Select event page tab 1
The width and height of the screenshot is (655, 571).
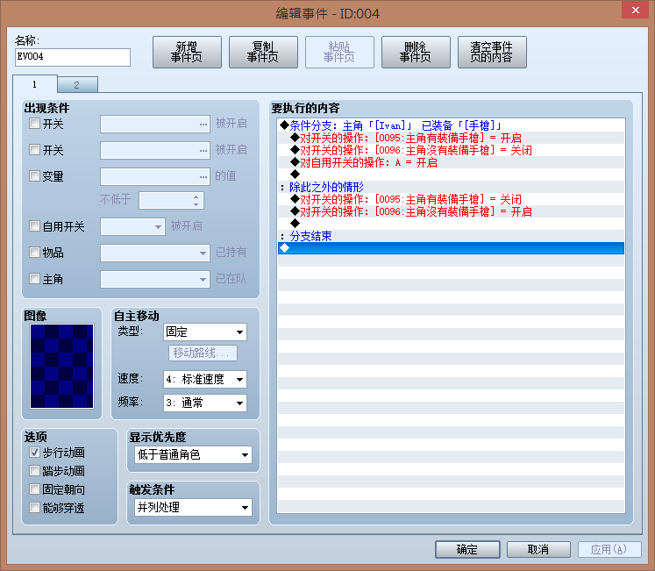[35, 84]
